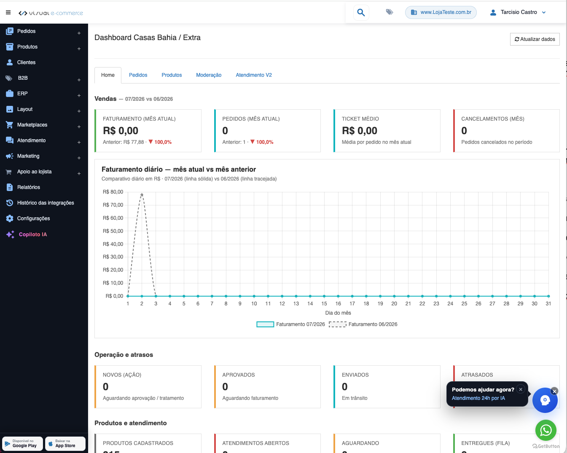Open Tarcisio Castro user dropdown
Screen dimensions: 567x453
tap(518, 12)
